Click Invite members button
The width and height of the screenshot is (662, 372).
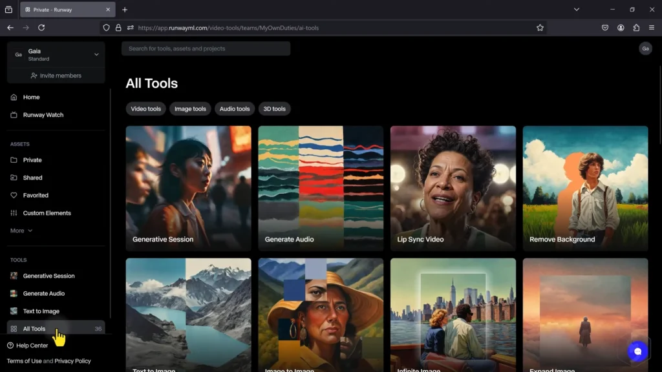56,76
